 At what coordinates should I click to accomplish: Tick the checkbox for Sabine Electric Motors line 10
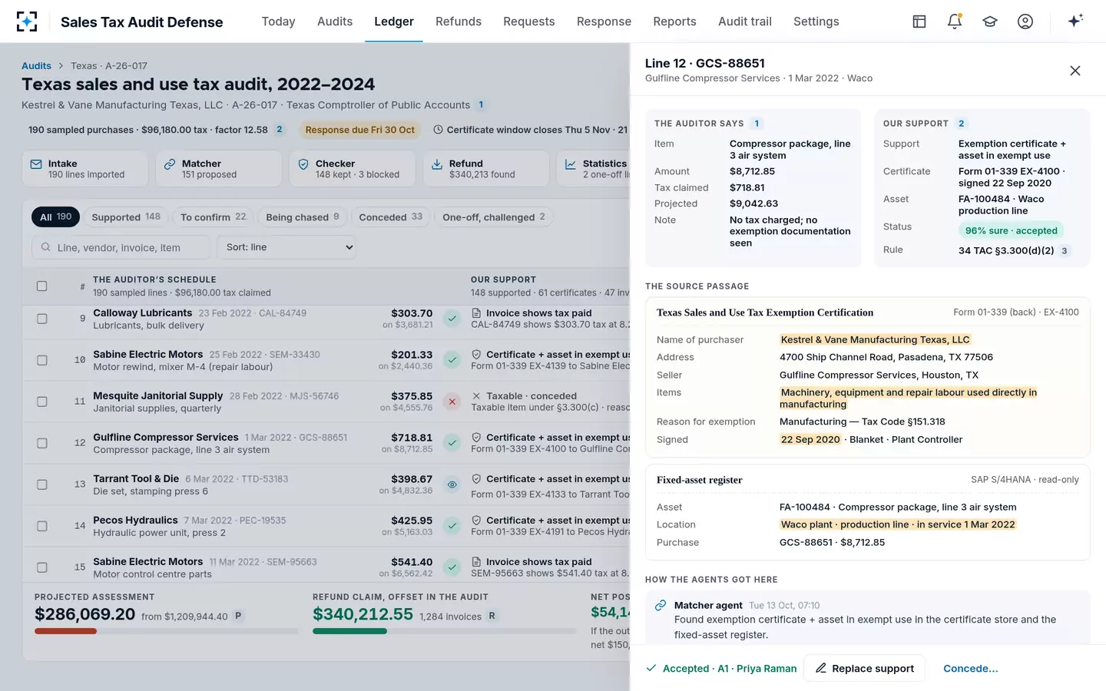pos(42,360)
